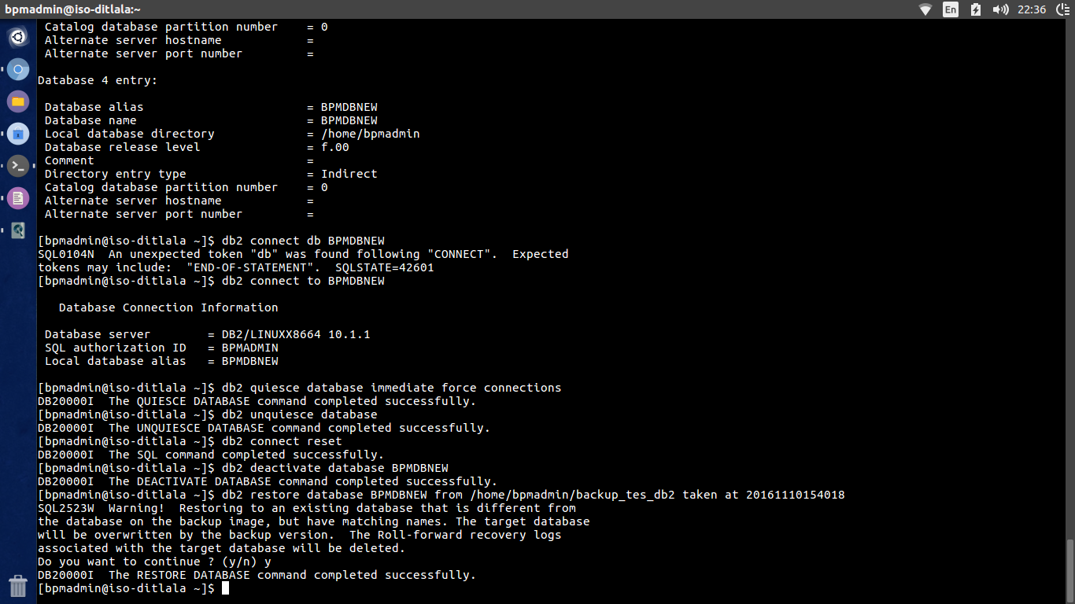Click the running-app marker beside the Terminal icon
Image resolution: width=1075 pixels, height=604 pixels.
click(2, 167)
